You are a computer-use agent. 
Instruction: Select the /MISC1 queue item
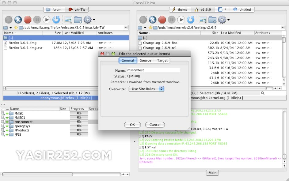tap(20, 118)
